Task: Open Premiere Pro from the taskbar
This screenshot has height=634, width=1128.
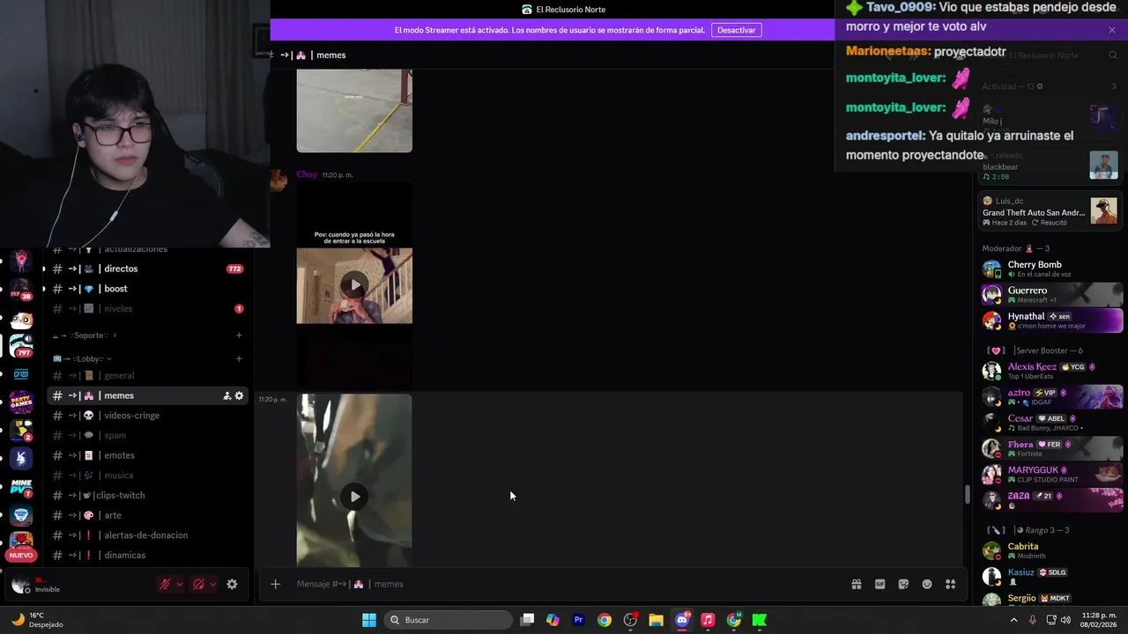Action: [x=579, y=620]
